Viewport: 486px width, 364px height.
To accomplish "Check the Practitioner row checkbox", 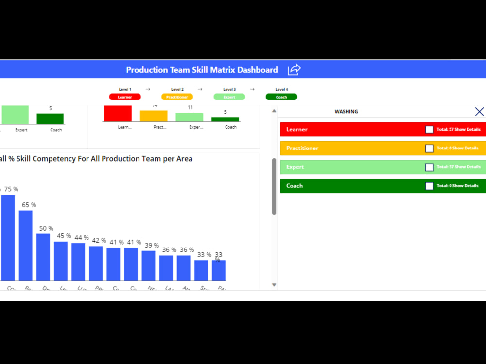I will click(x=429, y=148).
